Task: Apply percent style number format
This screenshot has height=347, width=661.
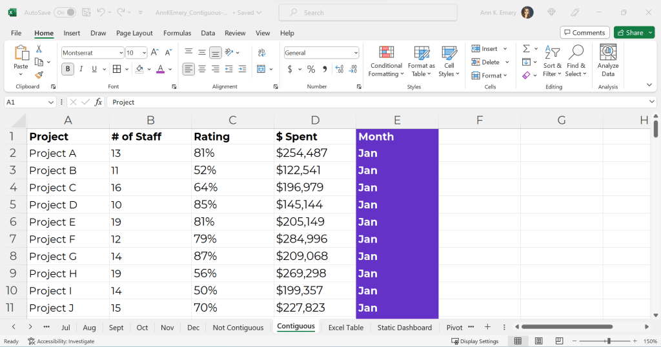Action: 311,69
